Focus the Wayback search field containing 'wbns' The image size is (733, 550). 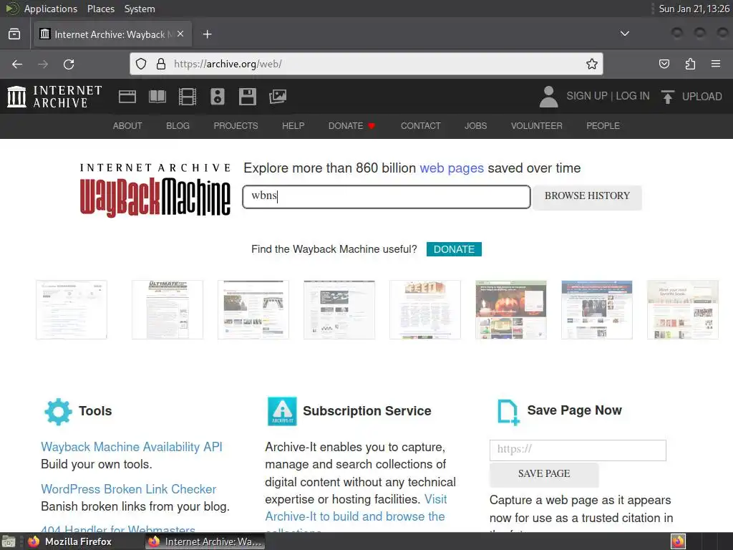tap(386, 196)
